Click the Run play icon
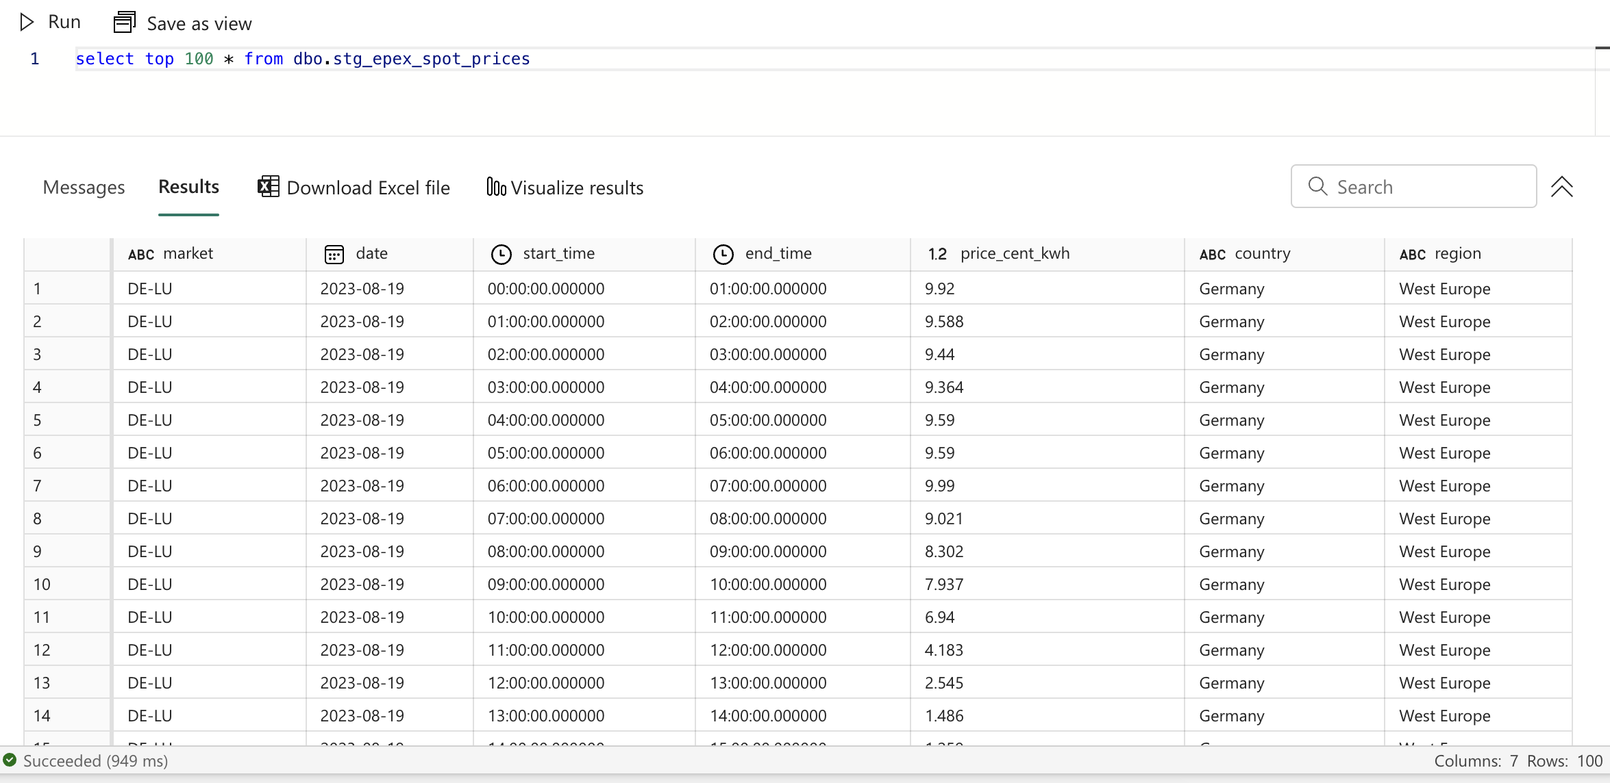Screen dimensions: 1610x783 27,21
